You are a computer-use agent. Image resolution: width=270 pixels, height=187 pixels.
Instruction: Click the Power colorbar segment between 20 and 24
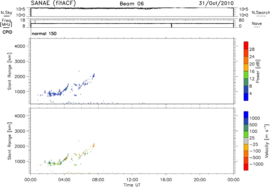(x=246, y=60)
